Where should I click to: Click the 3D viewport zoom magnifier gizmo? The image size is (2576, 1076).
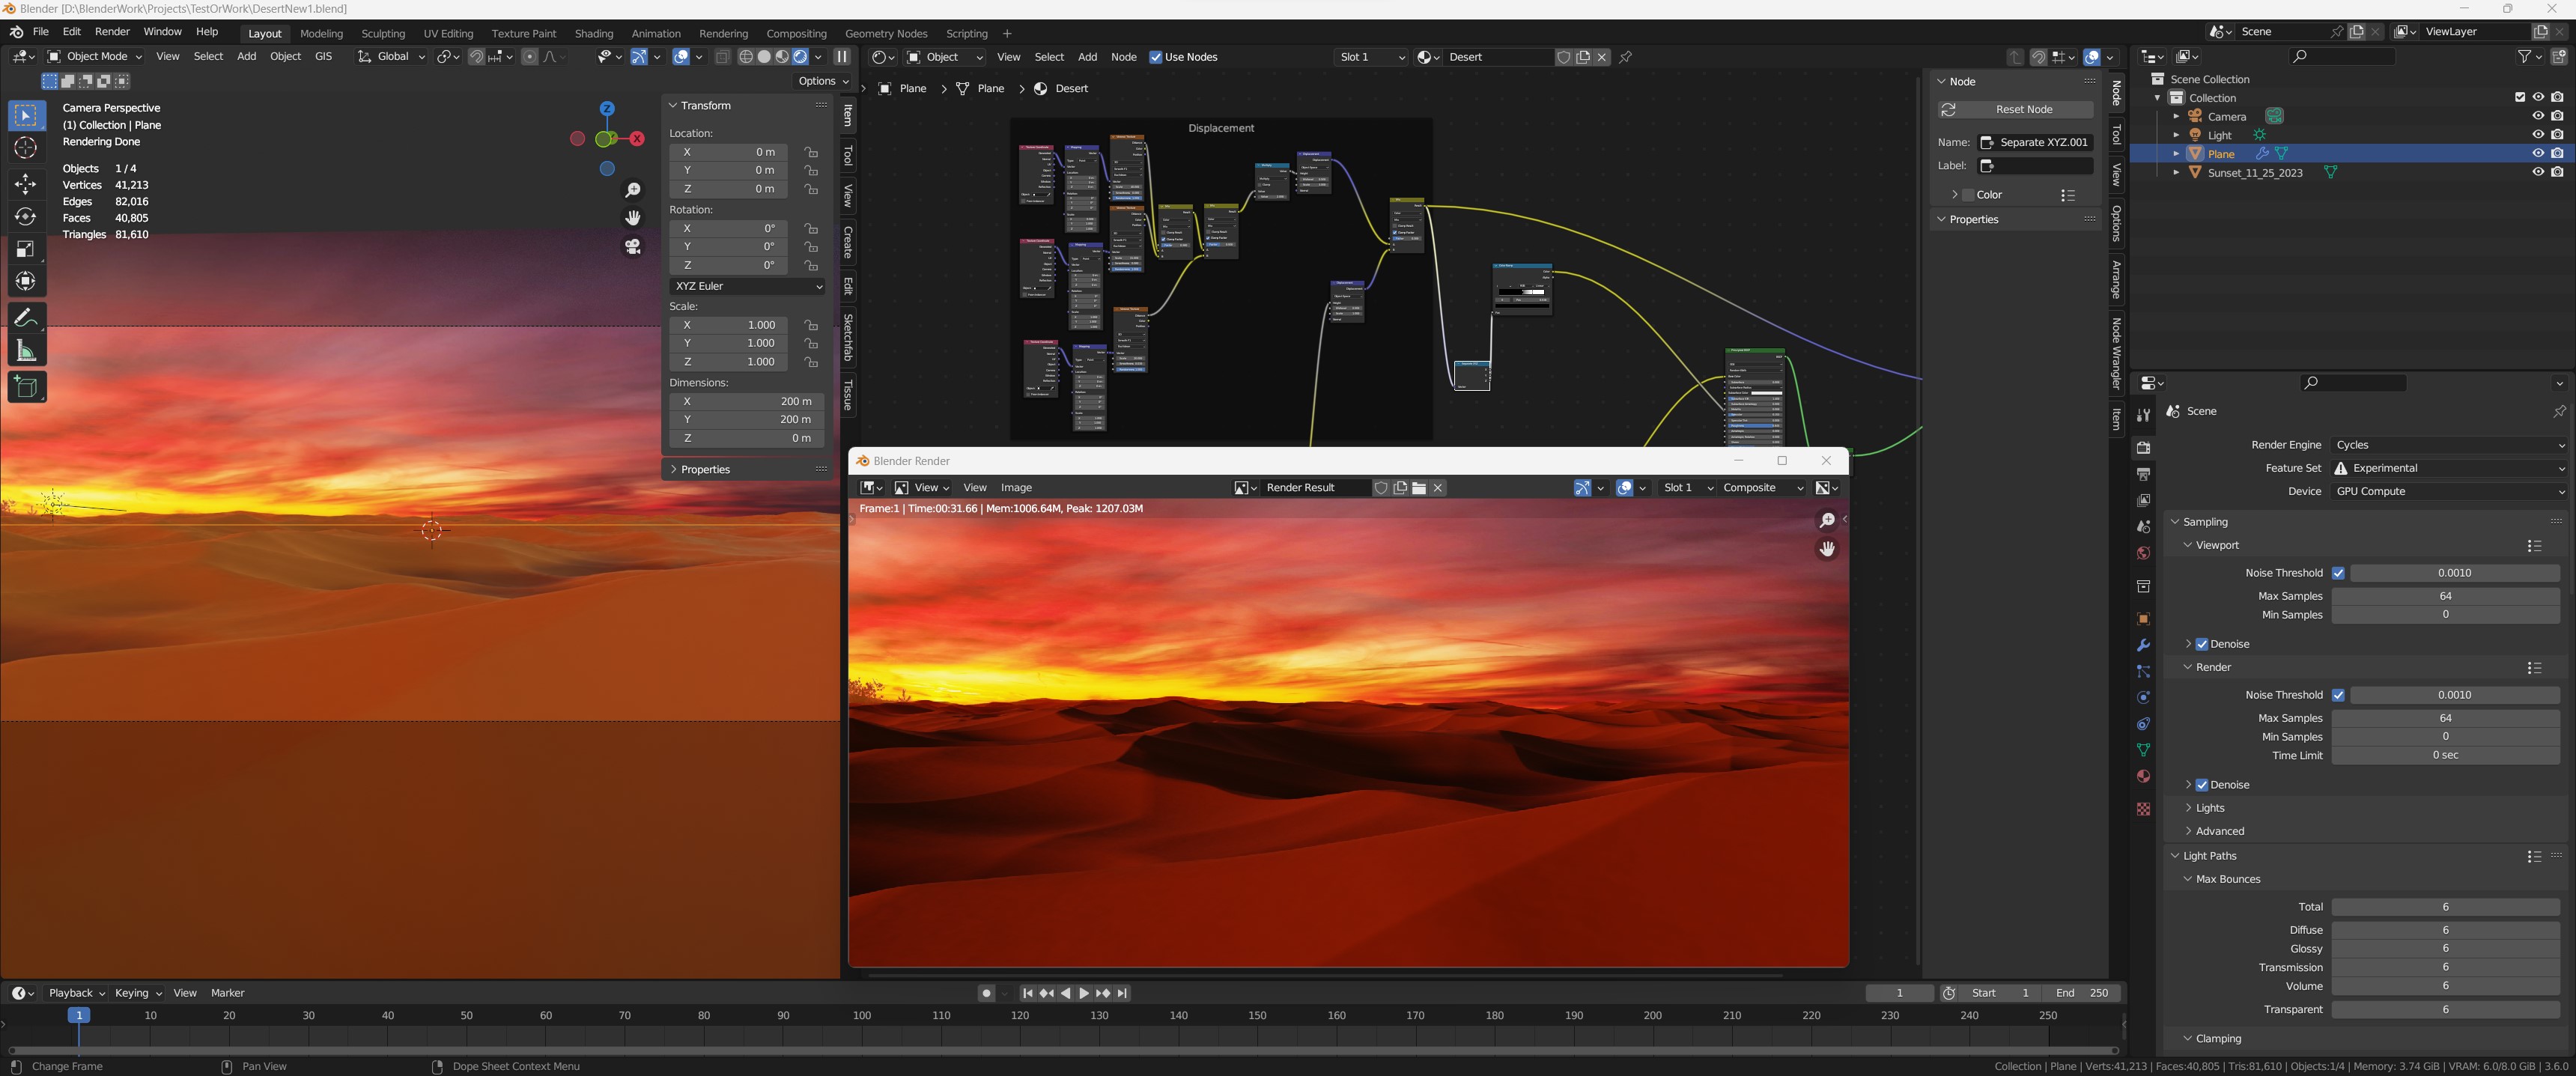pyautogui.click(x=632, y=190)
